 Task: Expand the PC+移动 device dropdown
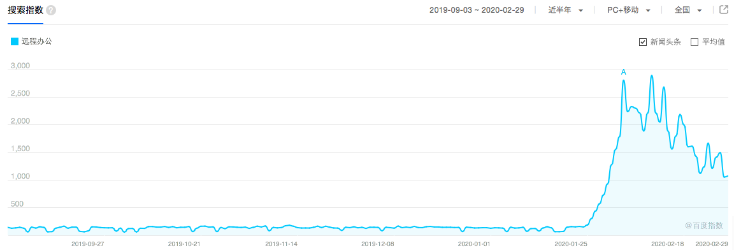629,10
